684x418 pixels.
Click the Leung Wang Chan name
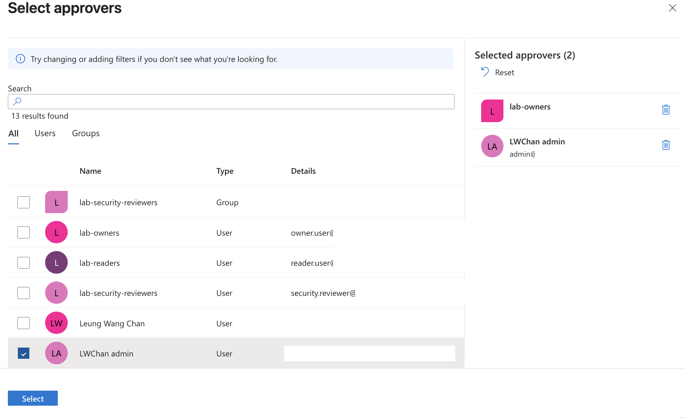tap(112, 324)
